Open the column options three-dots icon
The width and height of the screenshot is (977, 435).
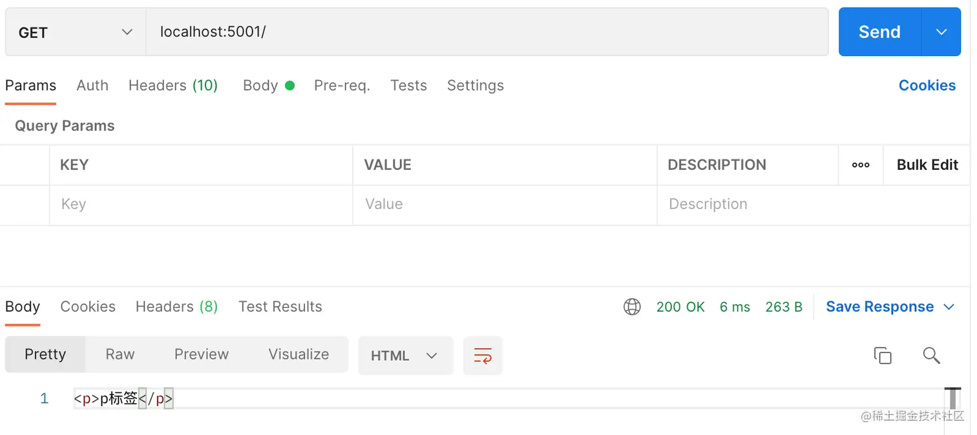[x=860, y=165]
